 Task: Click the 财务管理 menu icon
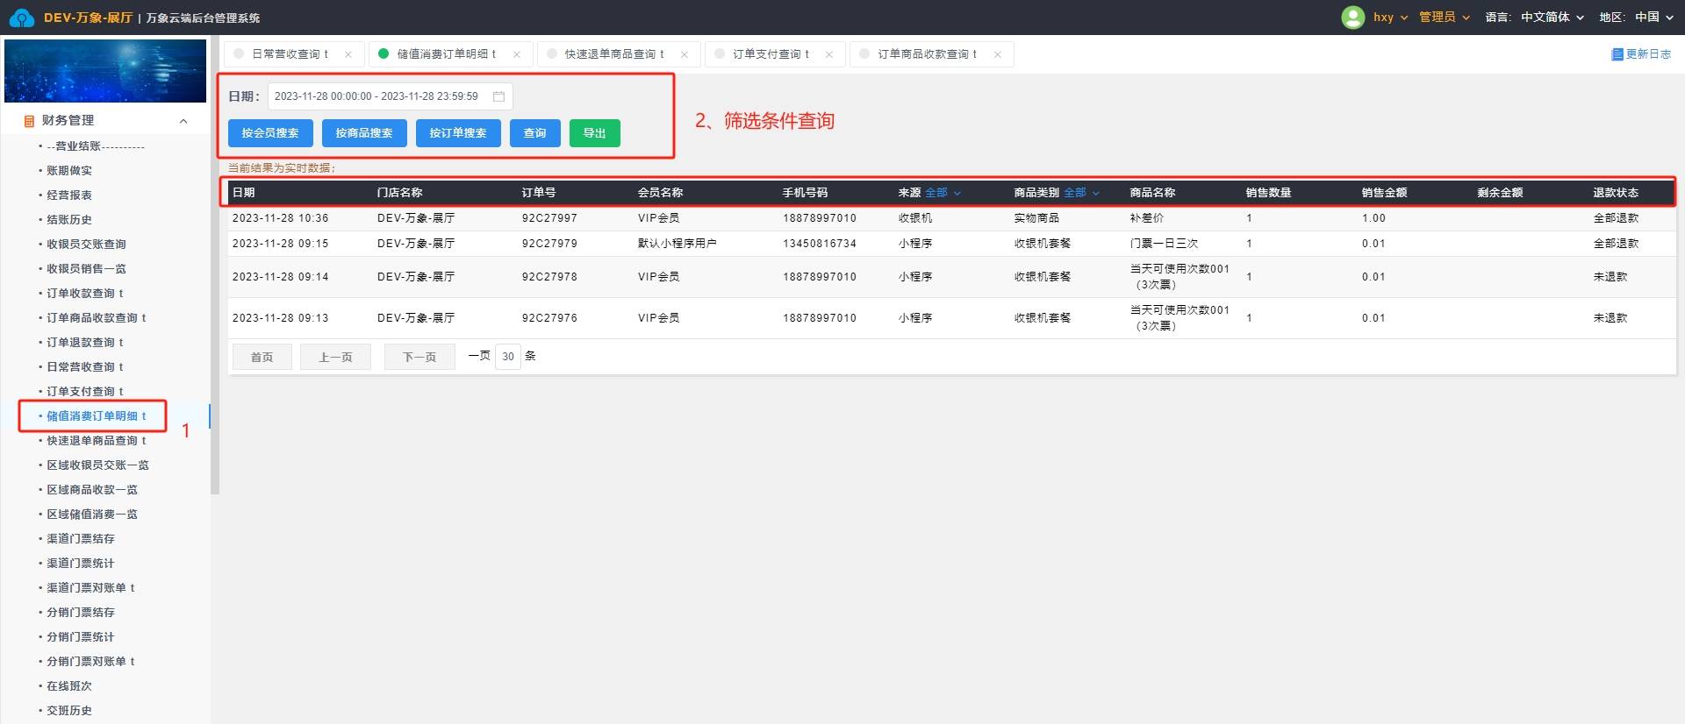click(x=29, y=121)
